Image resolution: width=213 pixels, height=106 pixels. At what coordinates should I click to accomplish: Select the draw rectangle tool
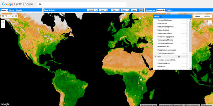pos(16,16)
